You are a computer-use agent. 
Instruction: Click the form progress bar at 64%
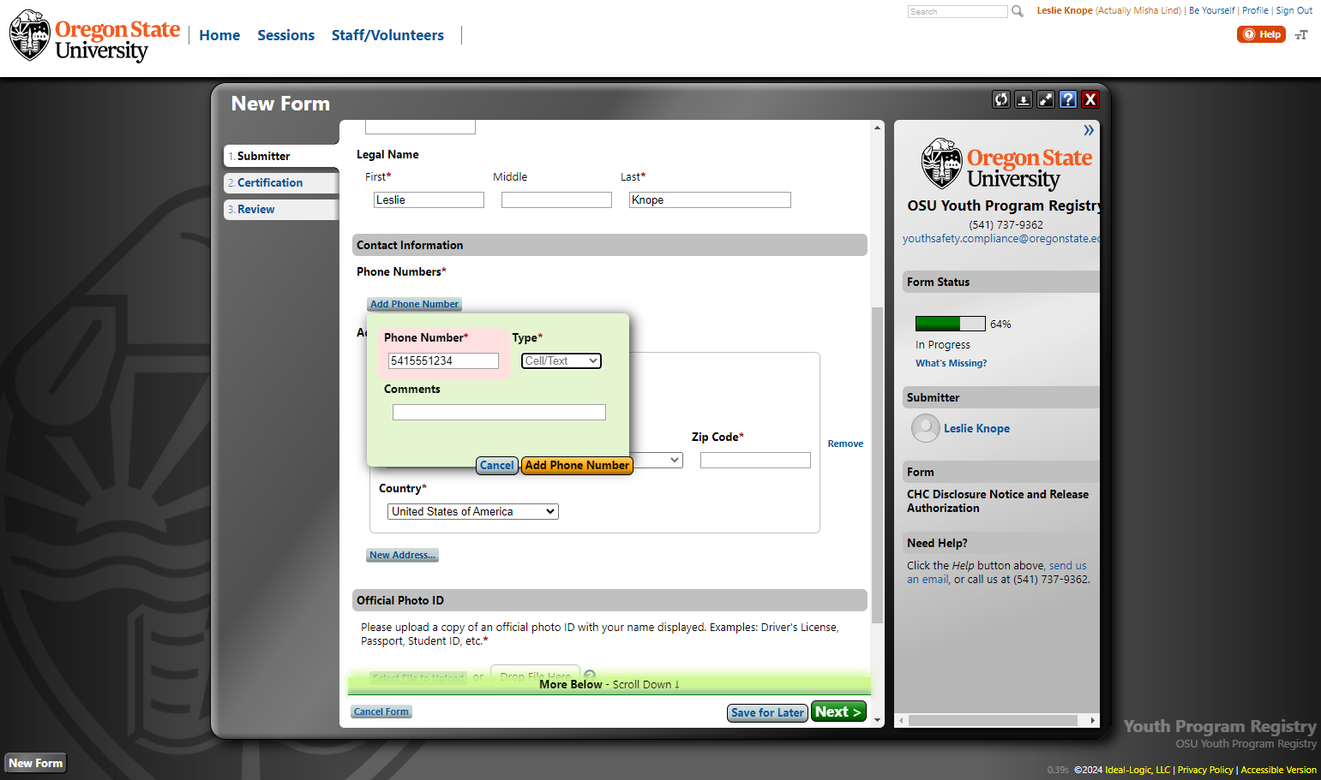coord(950,324)
